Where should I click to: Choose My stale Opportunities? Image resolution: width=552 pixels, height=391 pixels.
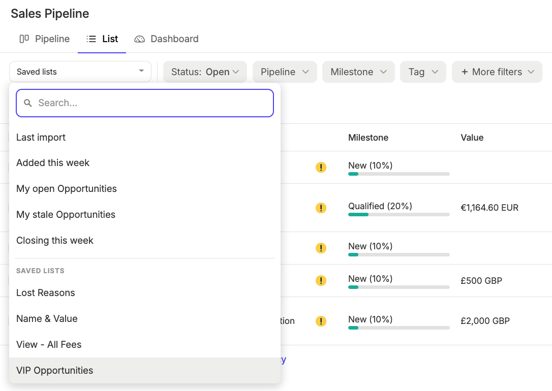click(145, 214)
